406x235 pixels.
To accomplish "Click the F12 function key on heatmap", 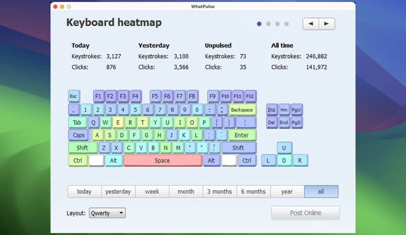I will [250, 96].
